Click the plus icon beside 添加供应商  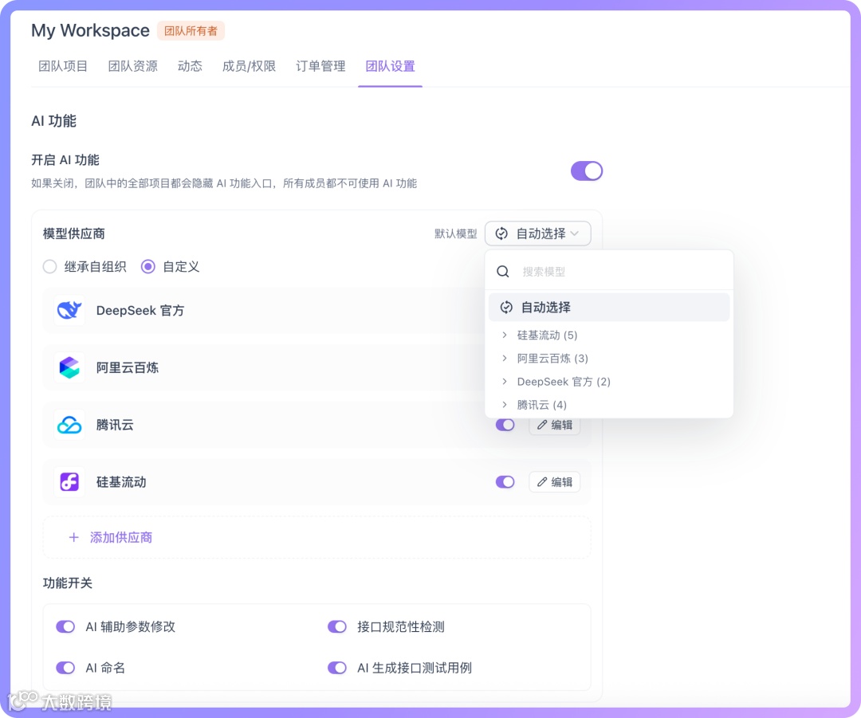(73, 537)
